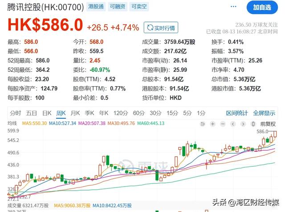
Task: Click the 换手 0.41% turnover value
Action: (236, 42)
